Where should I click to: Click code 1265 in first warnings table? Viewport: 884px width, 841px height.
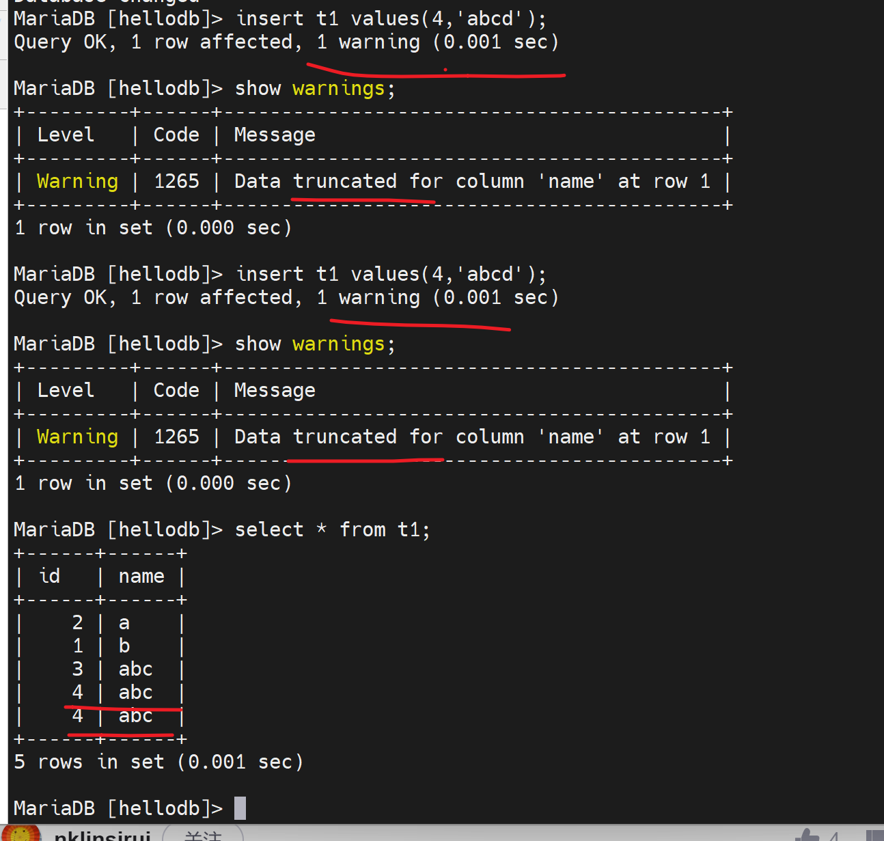[176, 182]
